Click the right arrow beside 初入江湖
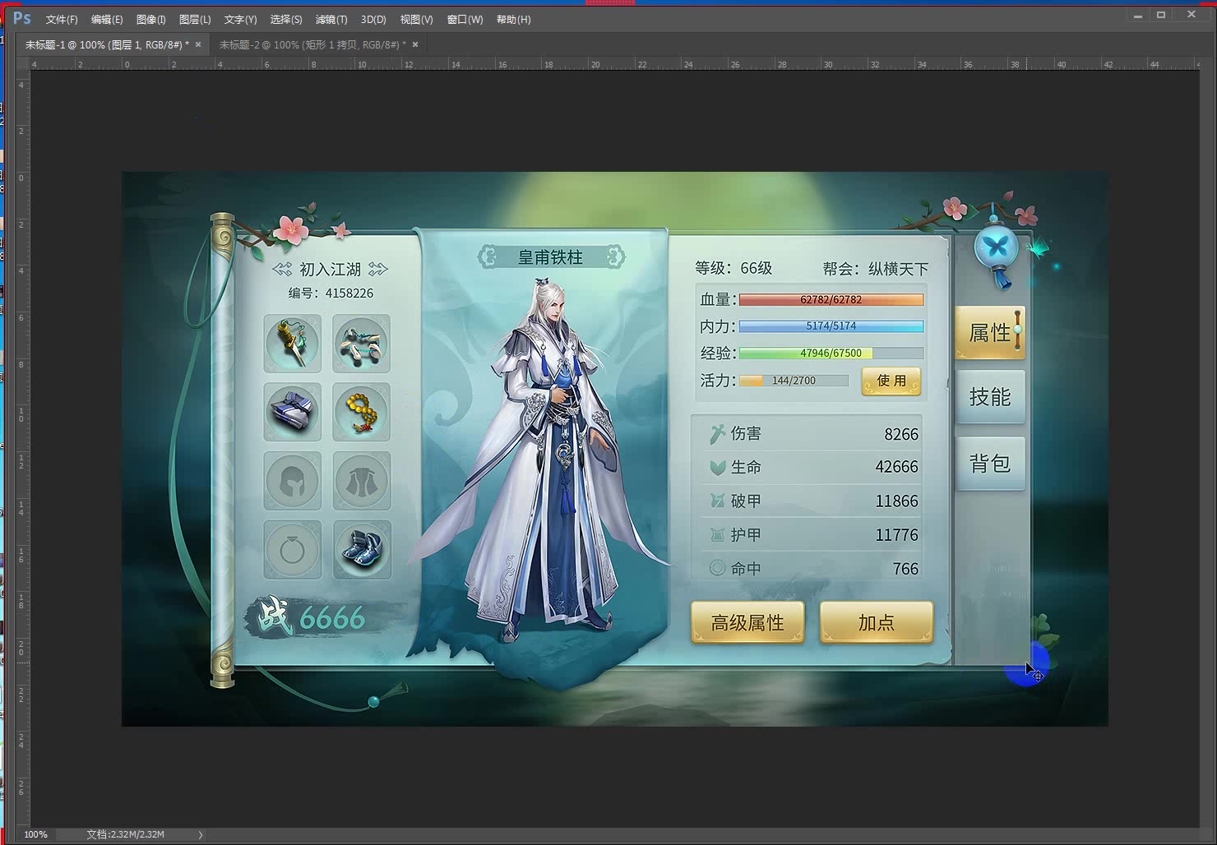This screenshot has height=845, width=1217. (x=377, y=270)
